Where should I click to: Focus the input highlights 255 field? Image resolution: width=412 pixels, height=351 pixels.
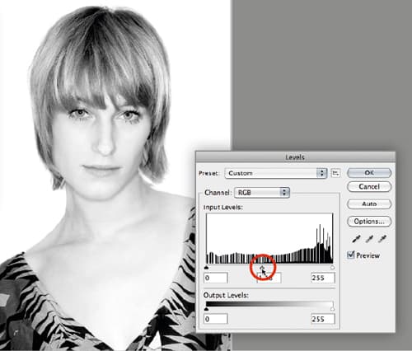[x=323, y=278]
